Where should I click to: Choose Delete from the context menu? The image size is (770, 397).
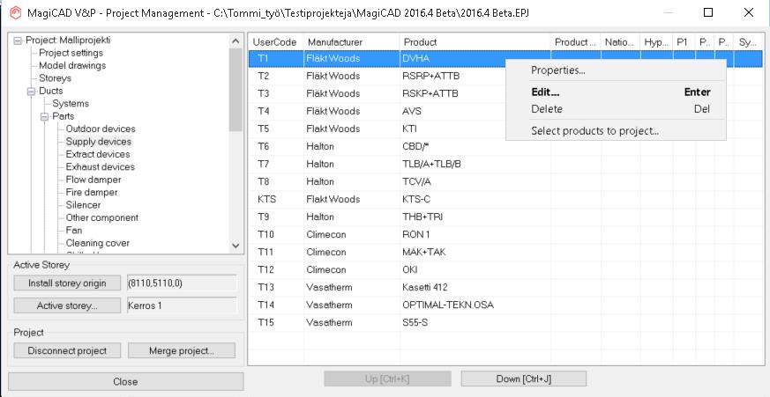tap(616, 109)
